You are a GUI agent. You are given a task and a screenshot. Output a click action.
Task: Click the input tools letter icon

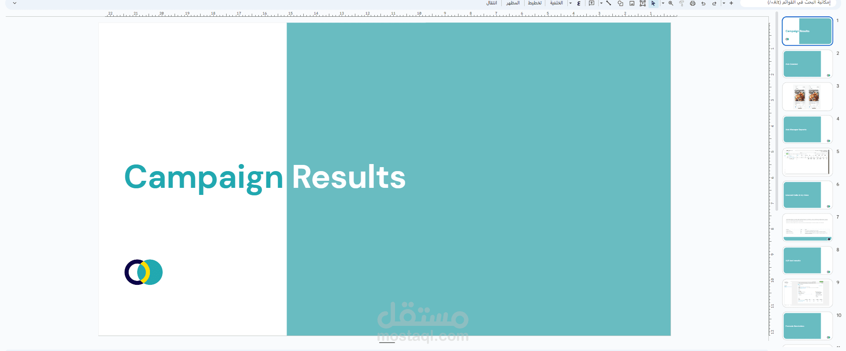pos(579,3)
